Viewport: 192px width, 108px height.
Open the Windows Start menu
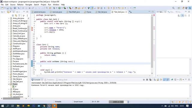2,106
